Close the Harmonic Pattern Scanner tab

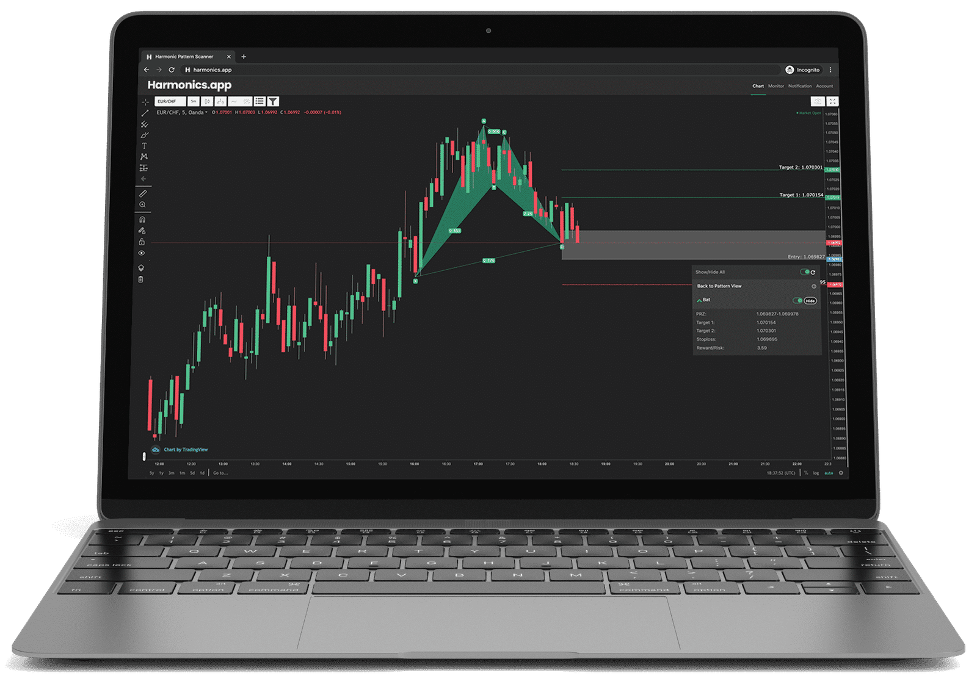pyautogui.click(x=229, y=57)
